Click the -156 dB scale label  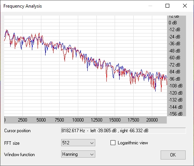click(x=175, y=114)
